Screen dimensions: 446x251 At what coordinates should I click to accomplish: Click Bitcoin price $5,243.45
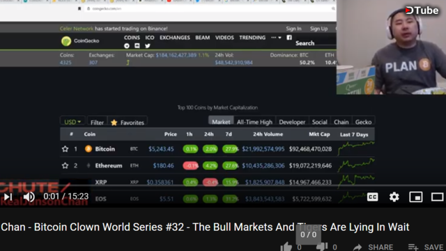[x=161, y=149]
